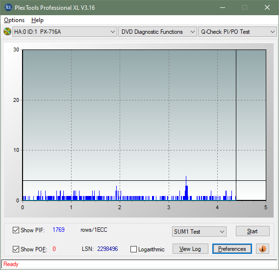Click the Start button
The image size is (279, 270).
253,231
